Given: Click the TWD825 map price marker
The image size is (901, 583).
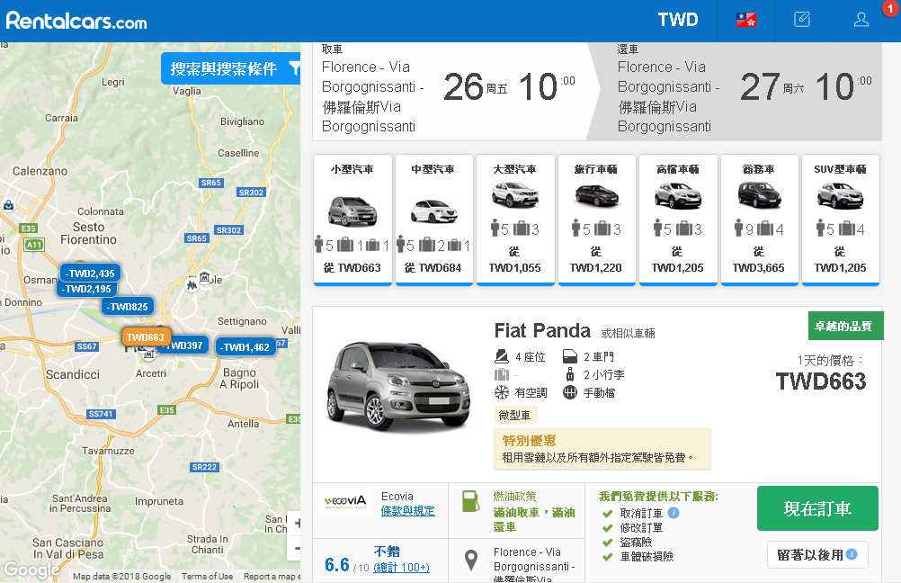Looking at the screenshot, I should tap(128, 307).
